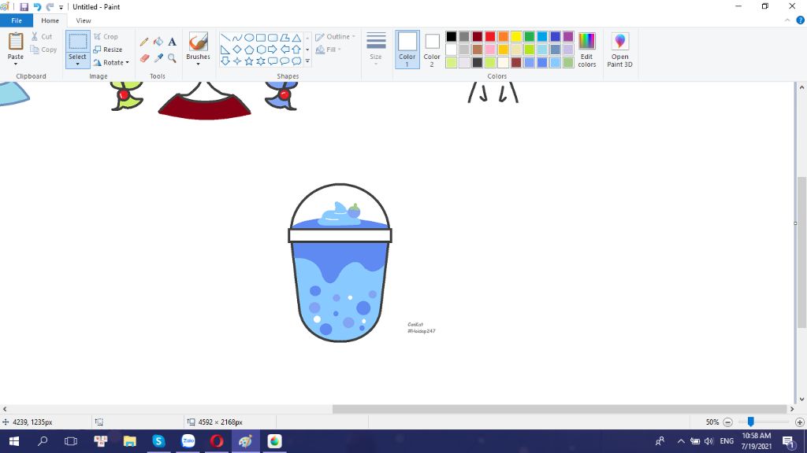Open Windows Start menu
The height and width of the screenshot is (453, 807).
coord(14,441)
